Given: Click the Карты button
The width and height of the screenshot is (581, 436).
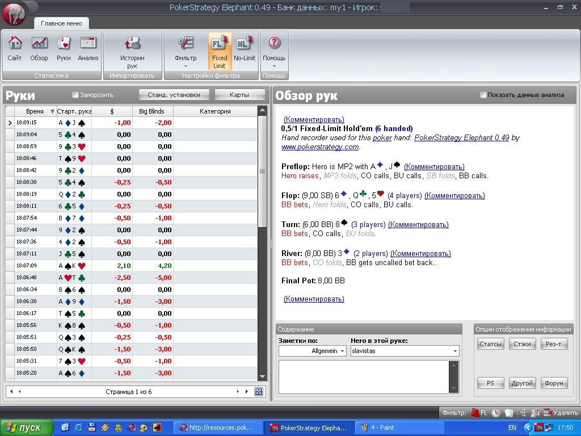Looking at the screenshot, I should (239, 95).
